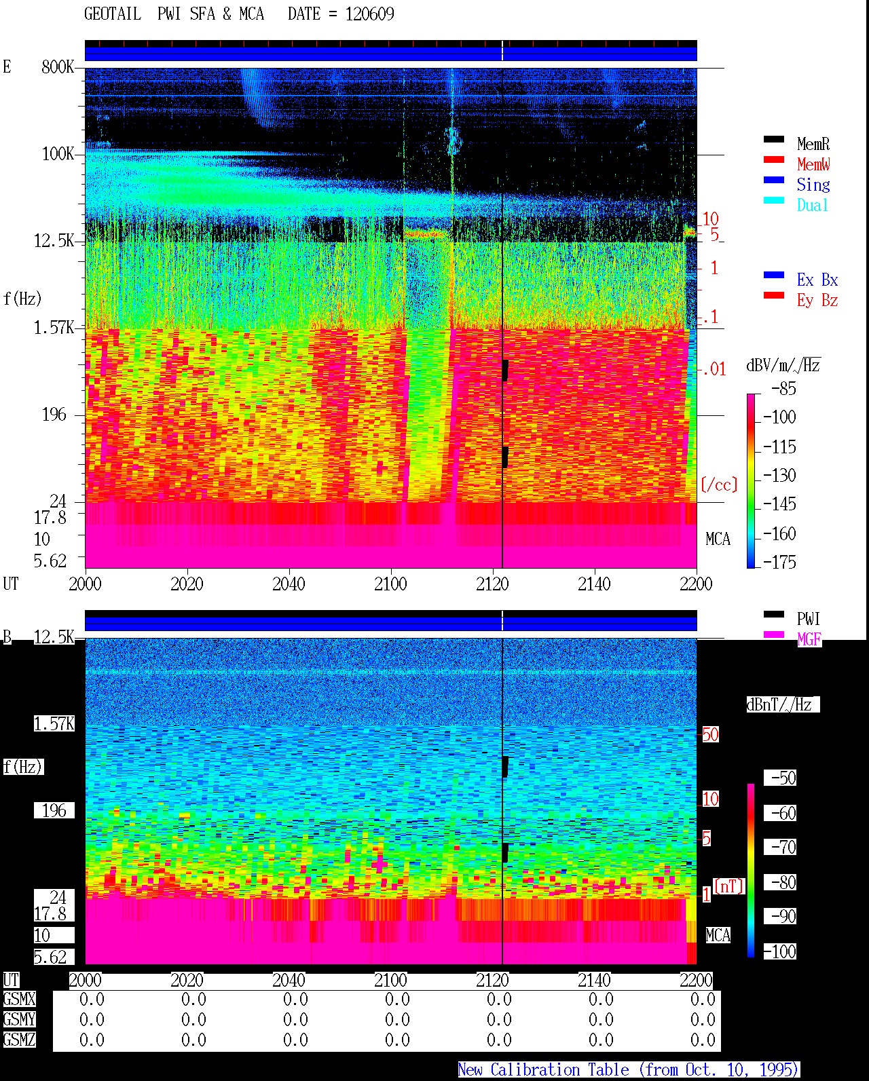Click the white marker in the top mode bar
This screenshot has width=869, height=1081.
(502, 50)
